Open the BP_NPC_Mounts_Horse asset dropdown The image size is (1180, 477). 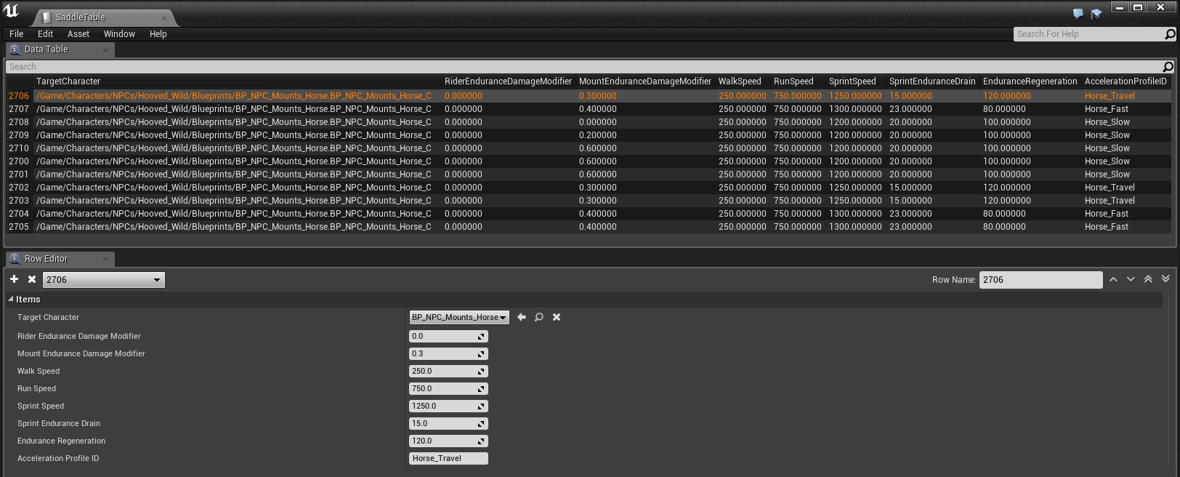point(458,317)
